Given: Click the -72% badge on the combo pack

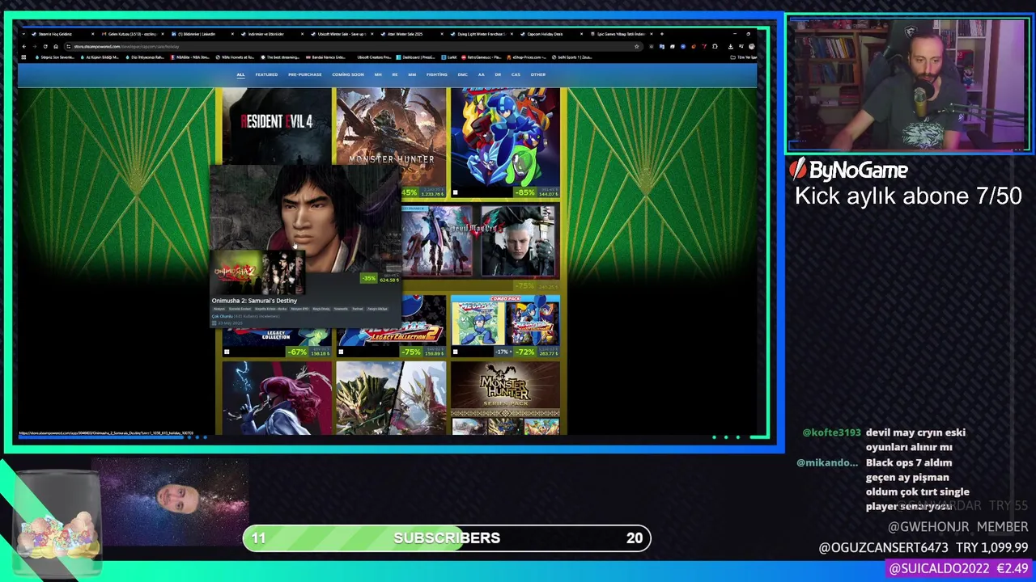Looking at the screenshot, I should click(525, 352).
